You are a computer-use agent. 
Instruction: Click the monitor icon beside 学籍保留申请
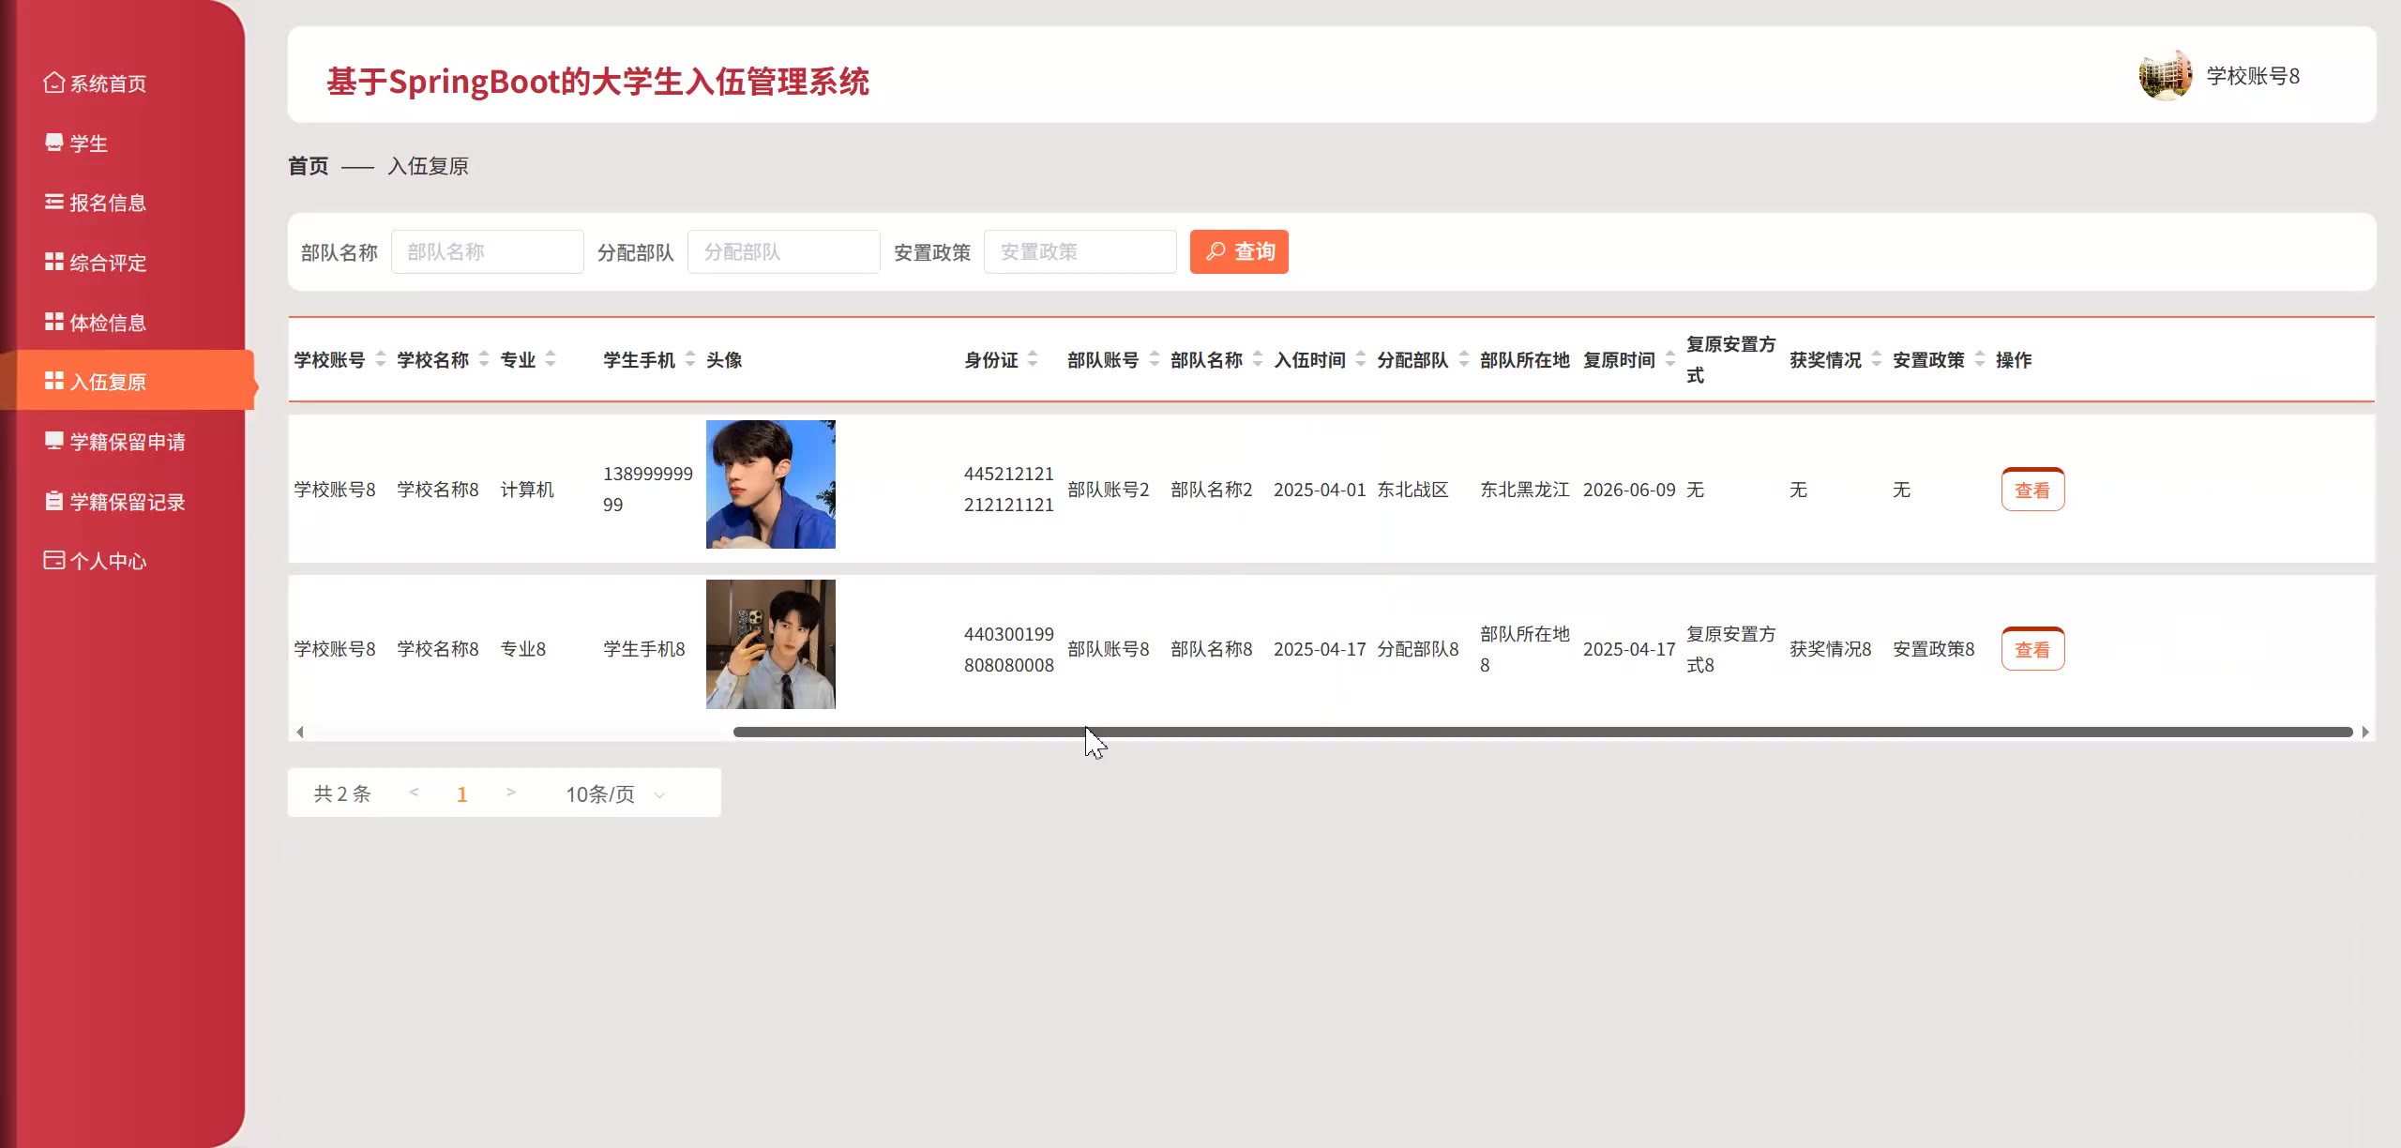point(53,441)
